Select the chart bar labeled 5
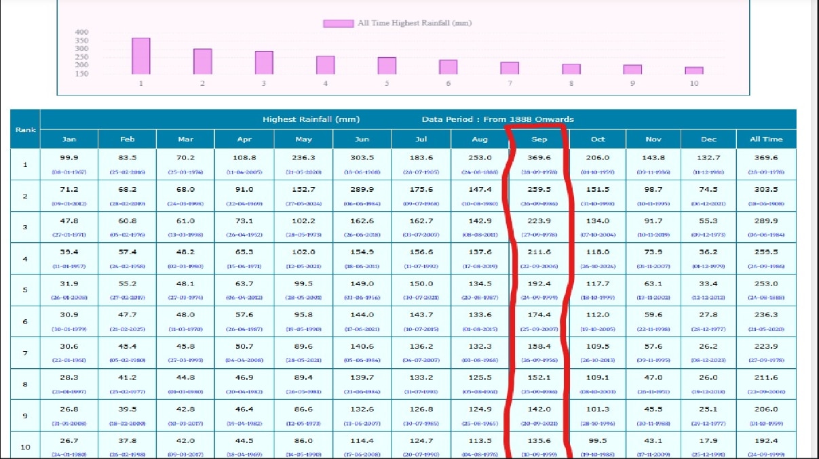 387,66
